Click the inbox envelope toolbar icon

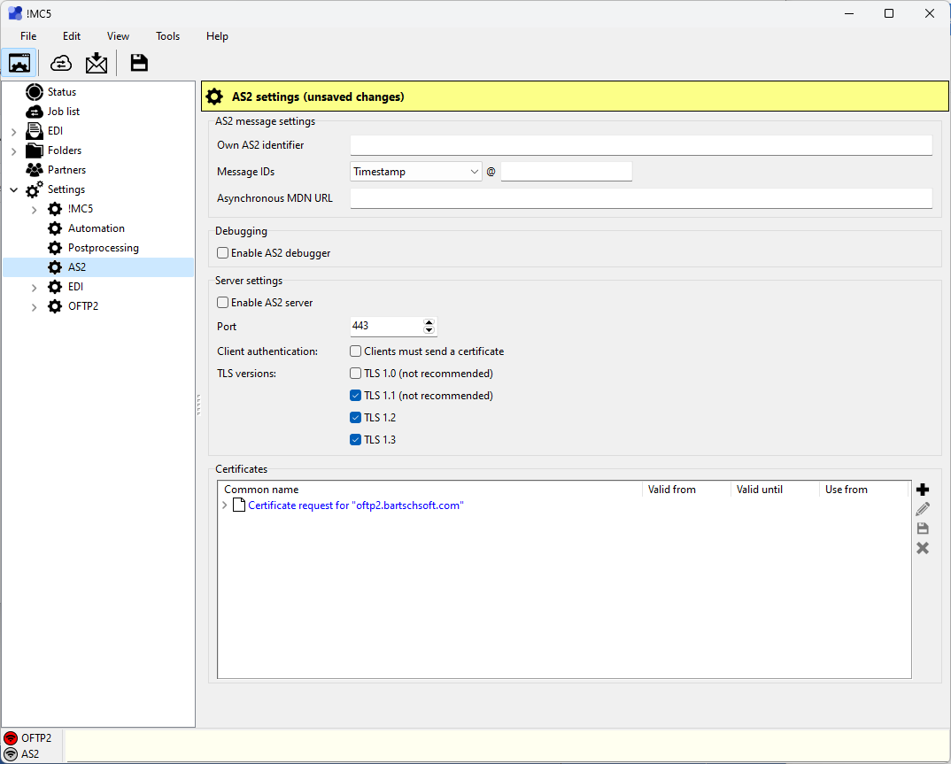pyautogui.click(x=97, y=63)
